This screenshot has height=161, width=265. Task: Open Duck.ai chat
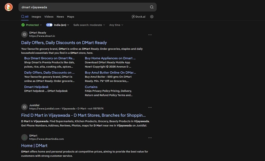pyautogui.click(x=138, y=16)
